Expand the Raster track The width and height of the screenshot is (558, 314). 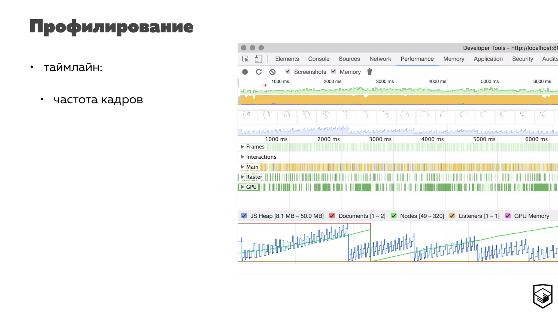pos(242,177)
